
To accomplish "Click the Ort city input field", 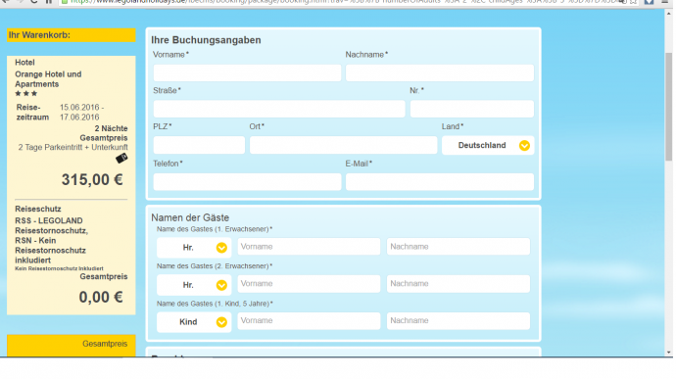I will click(343, 145).
